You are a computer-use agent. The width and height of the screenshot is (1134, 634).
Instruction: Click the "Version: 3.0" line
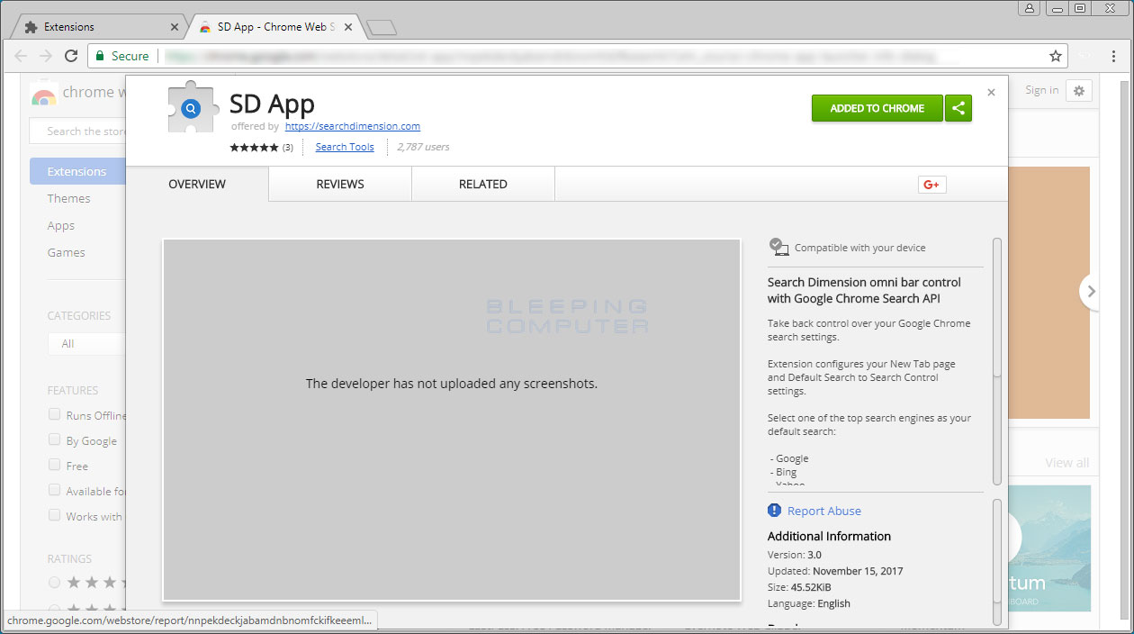click(795, 555)
